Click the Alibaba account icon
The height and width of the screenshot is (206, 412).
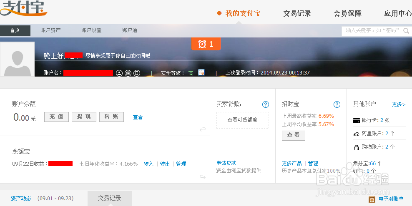356,134
